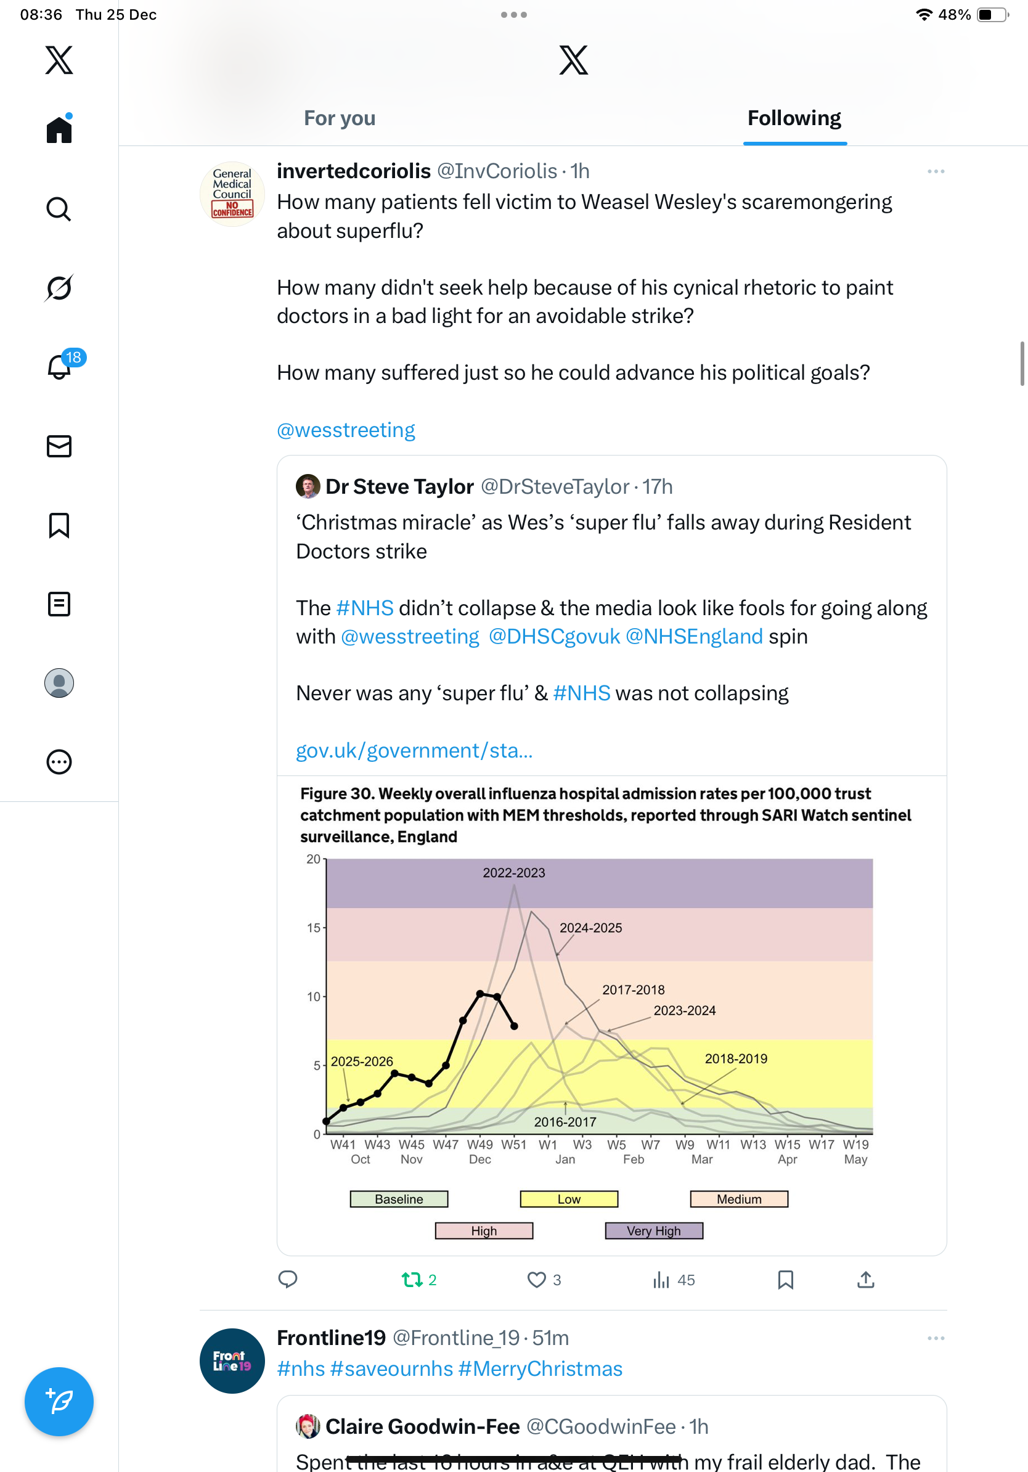Open the Search icon in sidebar

[59, 209]
